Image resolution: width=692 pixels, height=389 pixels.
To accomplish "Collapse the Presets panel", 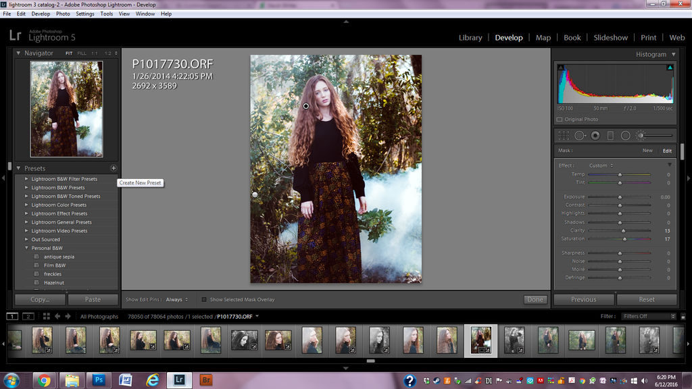I will click(x=18, y=168).
